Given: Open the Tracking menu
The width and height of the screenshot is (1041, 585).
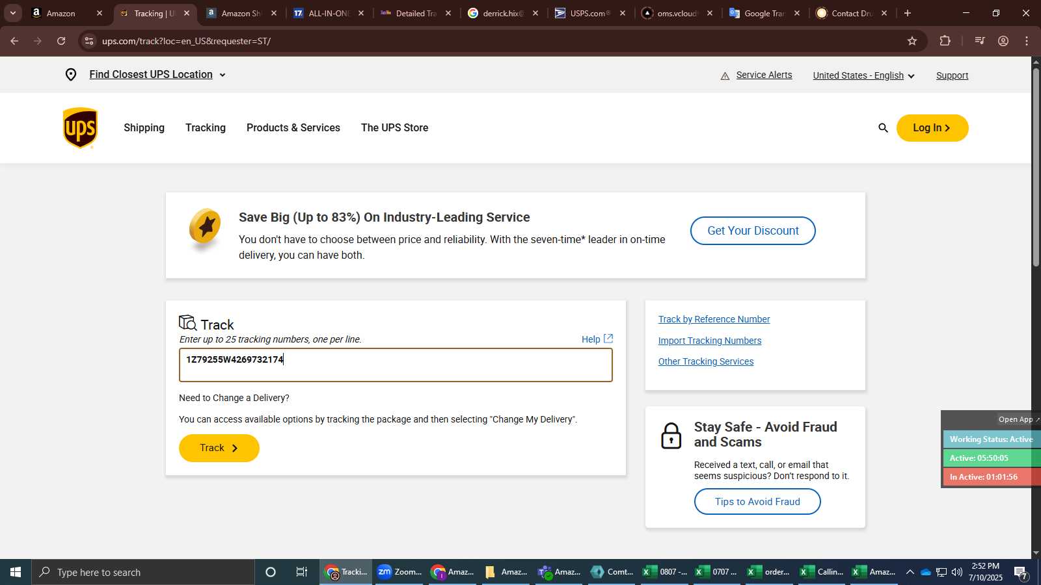Looking at the screenshot, I should 206,128.
